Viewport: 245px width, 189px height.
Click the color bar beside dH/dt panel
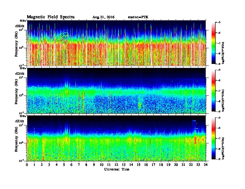coord(213,43)
